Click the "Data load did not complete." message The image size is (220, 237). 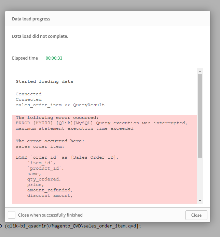[40, 36]
